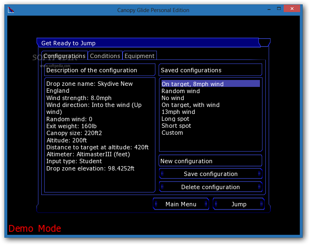Click 'Distance to target at altitude: 420ft'

[x=98, y=147]
